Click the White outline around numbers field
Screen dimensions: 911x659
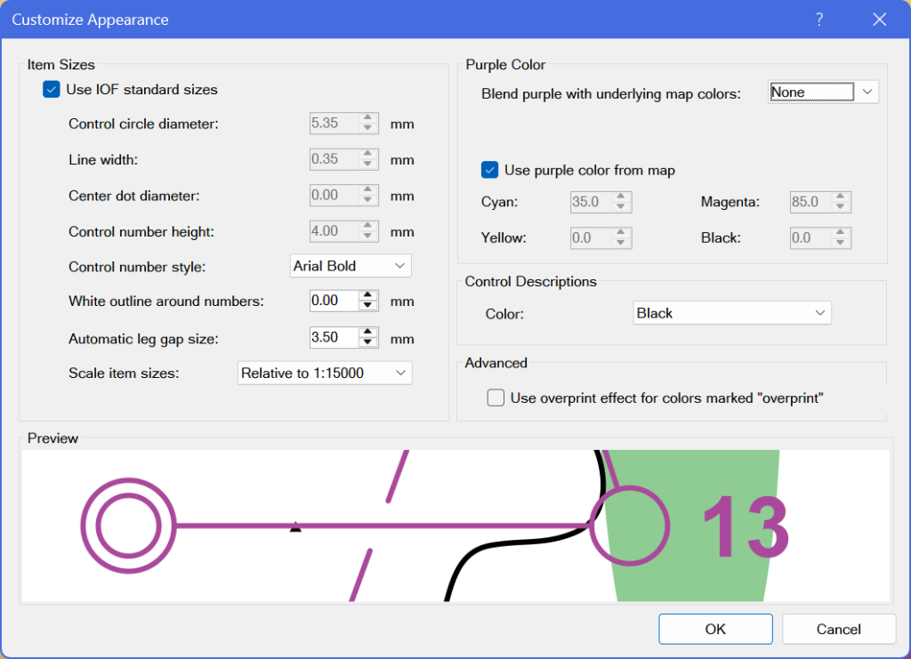pyautogui.click(x=333, y=301)
